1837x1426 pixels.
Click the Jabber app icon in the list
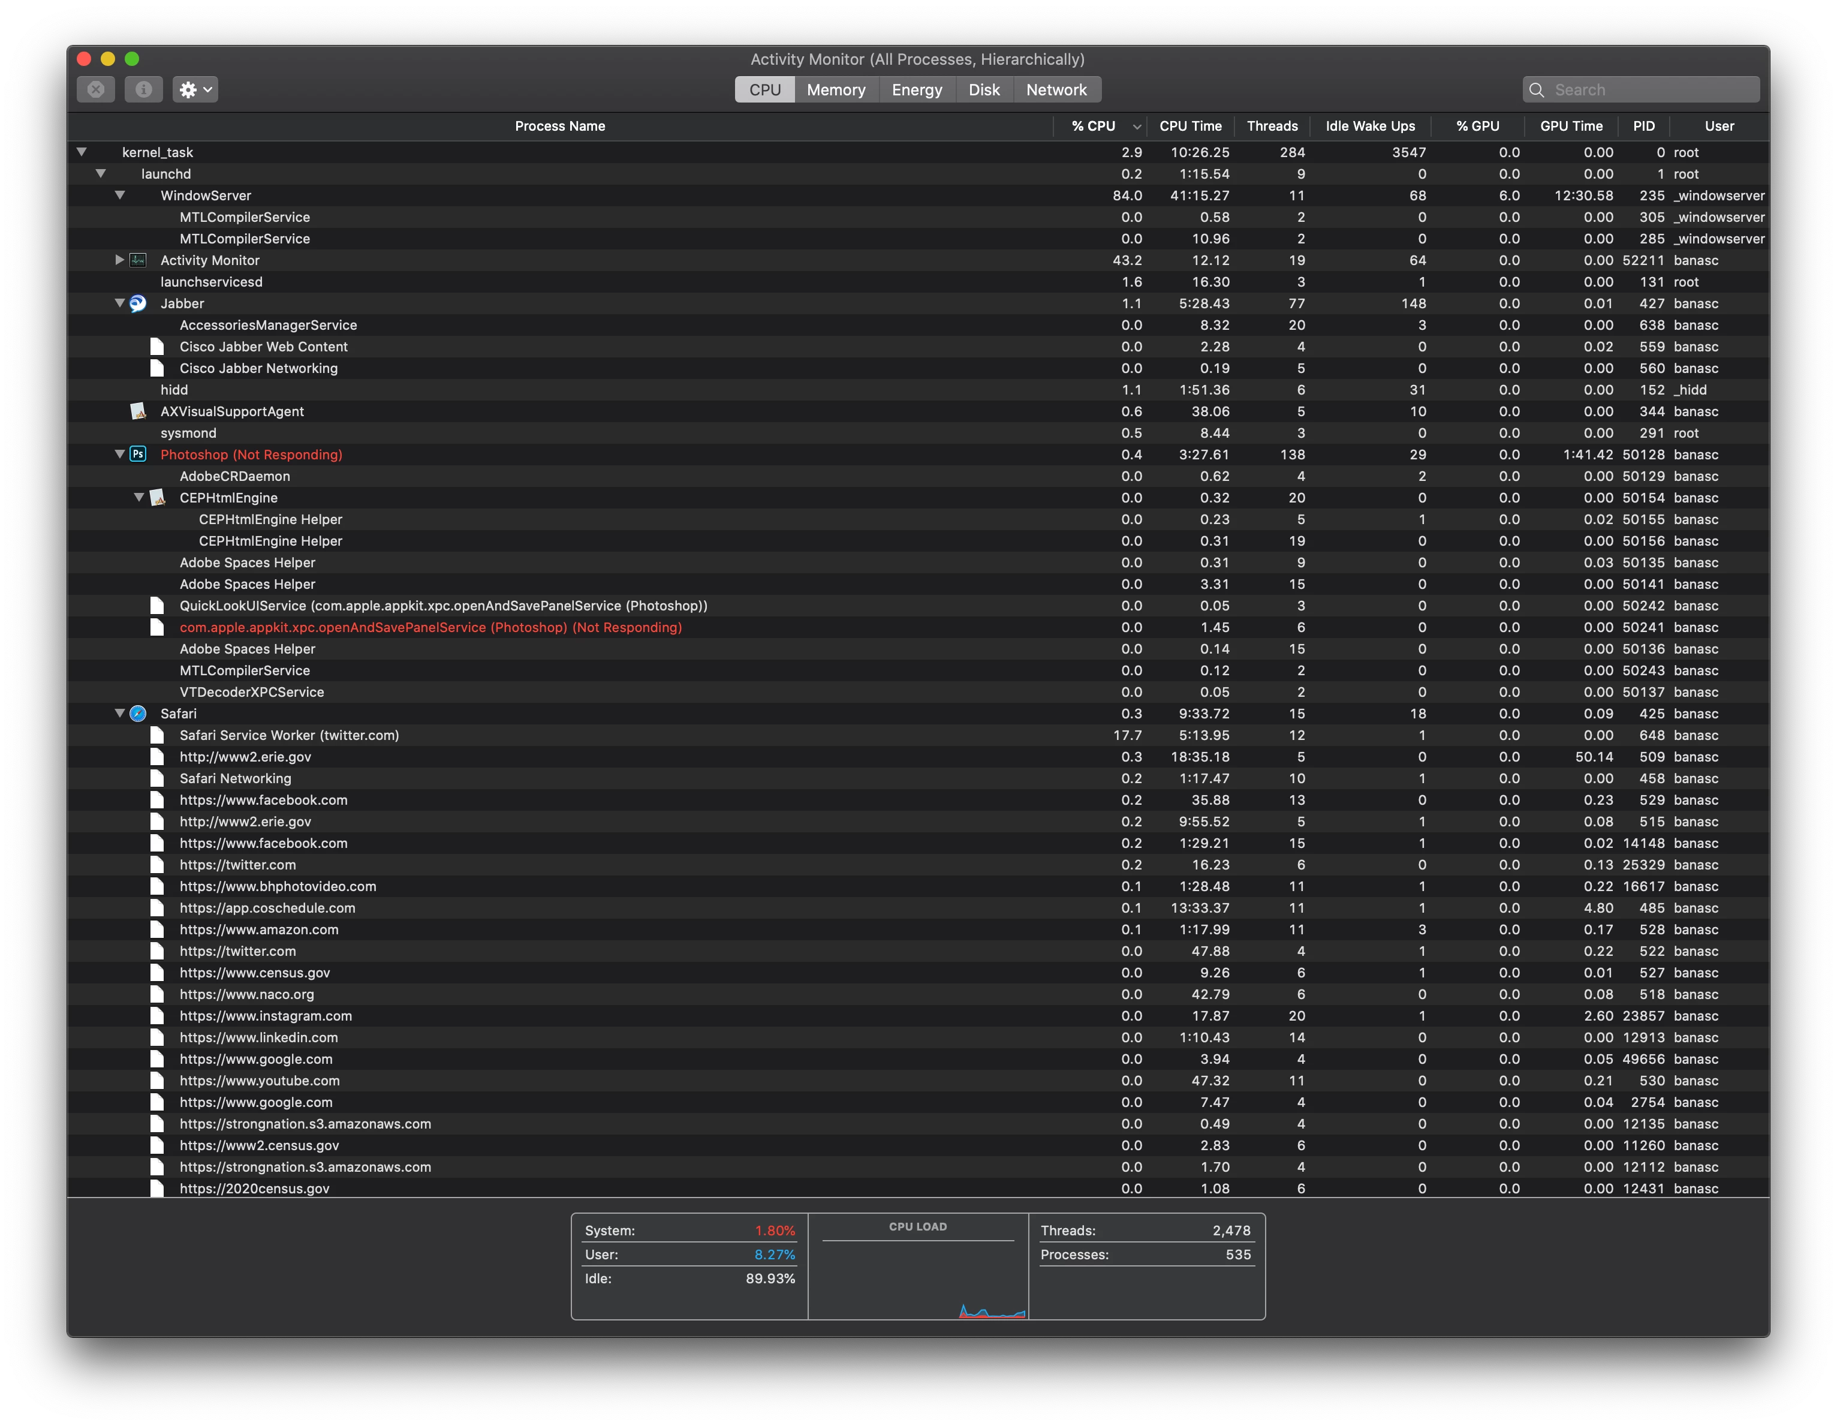coord(138,303)
